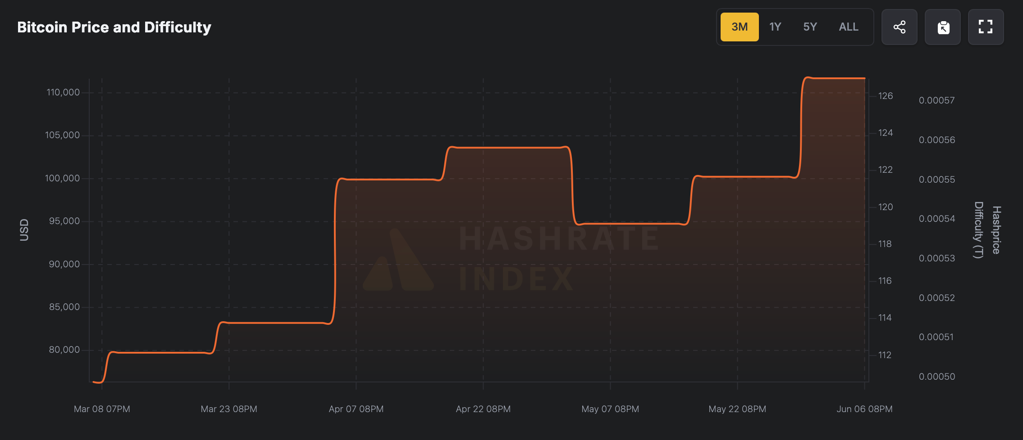
Task: Switch to the 5Y time range
Action: (x=810, y=27)
